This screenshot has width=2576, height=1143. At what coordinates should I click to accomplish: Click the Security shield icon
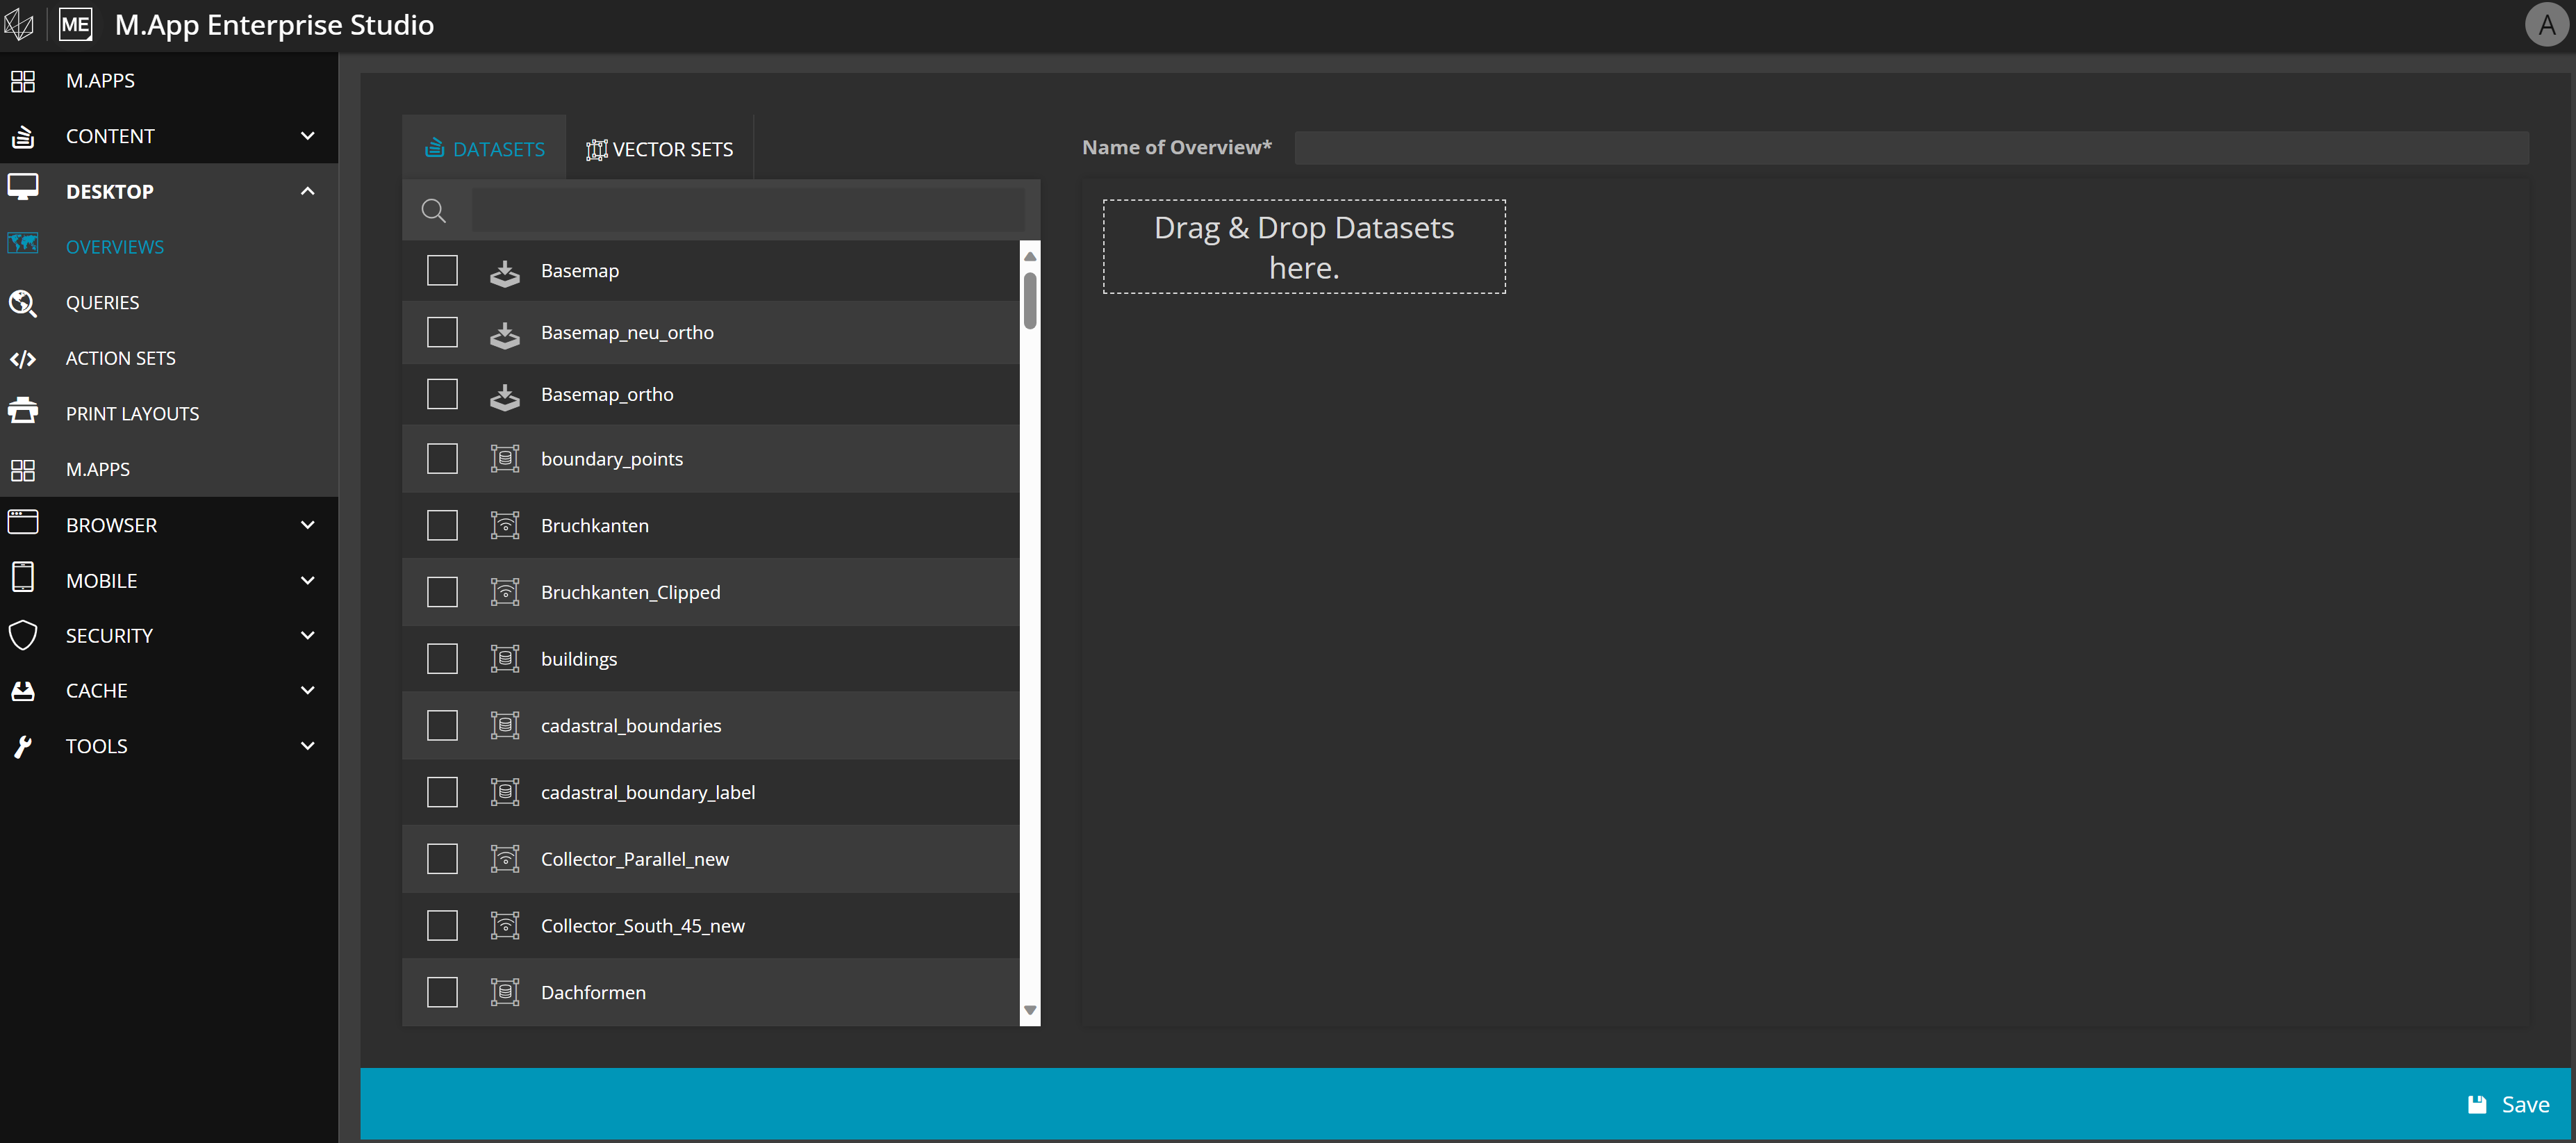[x=23, y=636]
